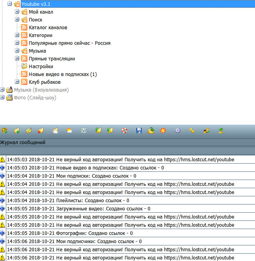Expand the Прямые трансляции node
This screenshot has width=255, height=261.
[x=17, y=58]
